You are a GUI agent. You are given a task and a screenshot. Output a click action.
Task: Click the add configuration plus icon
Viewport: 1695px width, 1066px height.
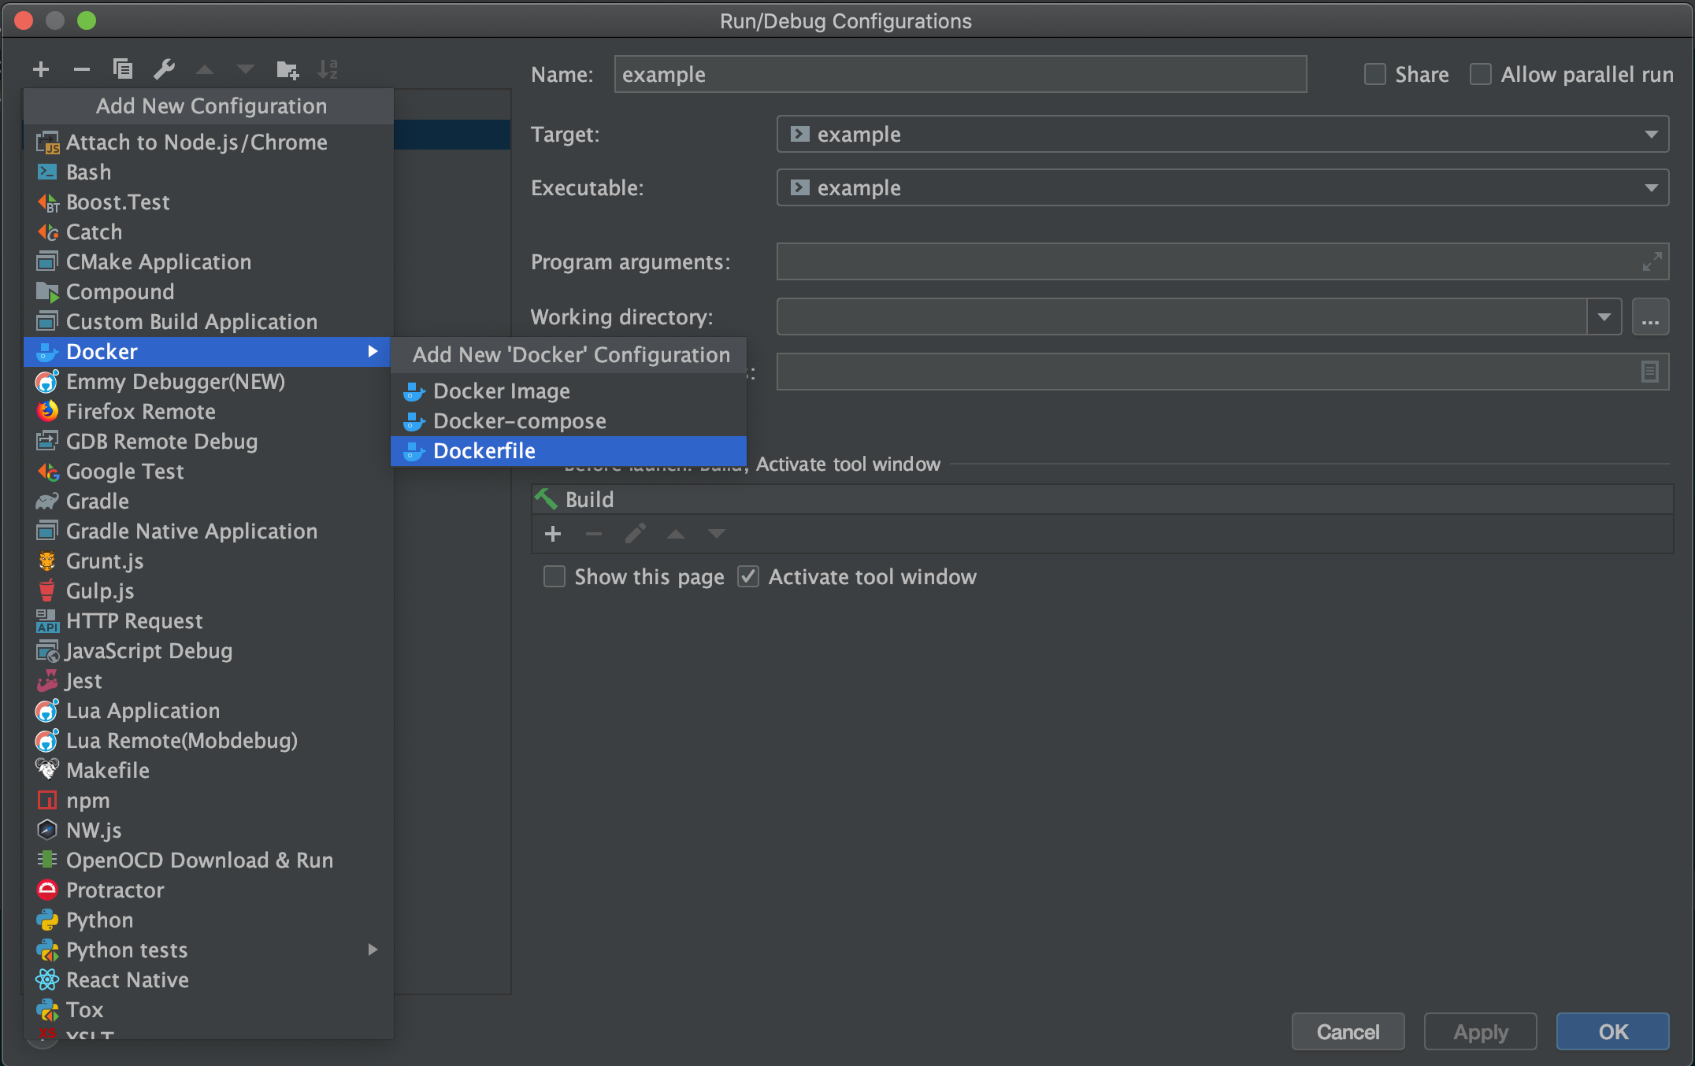coord(41,70)
